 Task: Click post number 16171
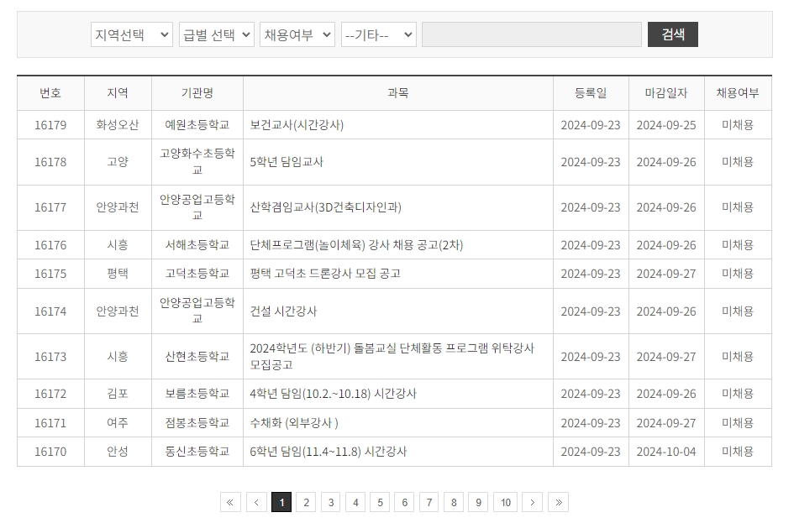(50, 423)
